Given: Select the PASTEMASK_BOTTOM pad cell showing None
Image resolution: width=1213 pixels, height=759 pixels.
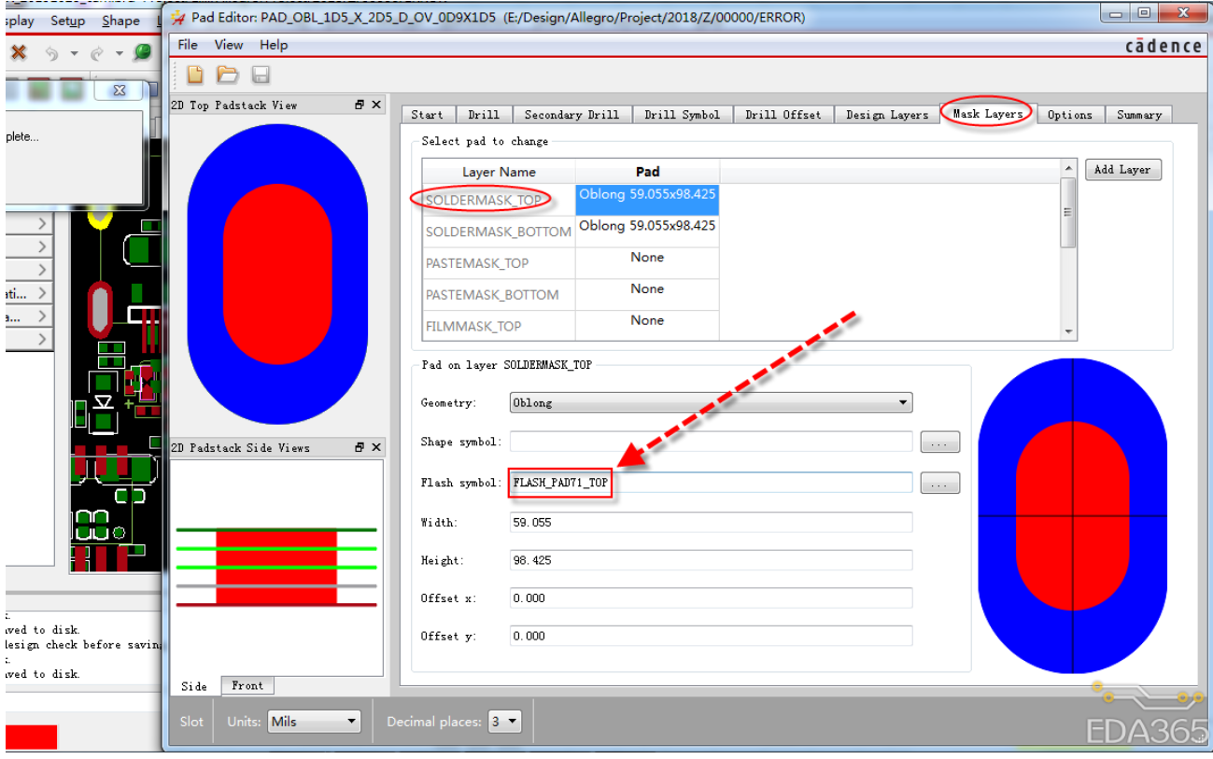Looking at the screenshot, I should (647, 295).
